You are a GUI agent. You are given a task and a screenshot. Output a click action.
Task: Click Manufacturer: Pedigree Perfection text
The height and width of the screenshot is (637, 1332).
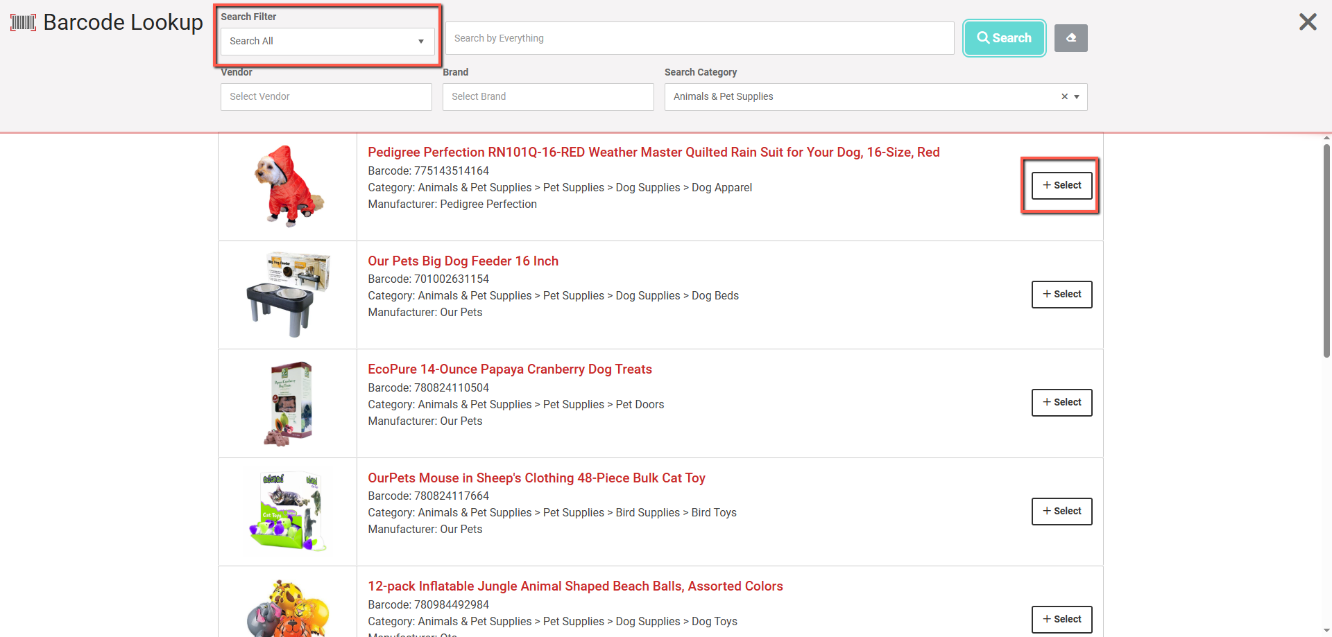(x=452, y=204)
